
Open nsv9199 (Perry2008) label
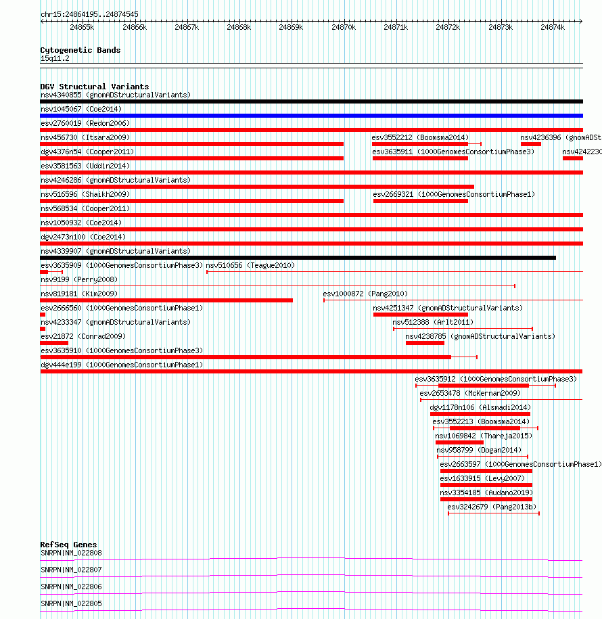(79, 279)
